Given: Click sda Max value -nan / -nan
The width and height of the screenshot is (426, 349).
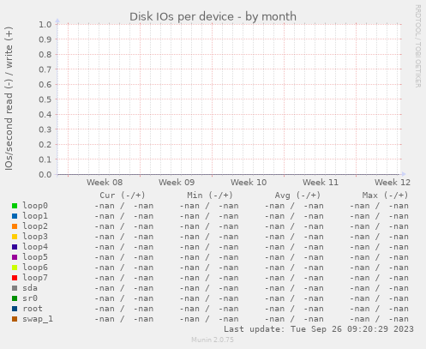Looking at the screenshot, I should [379, 288].
